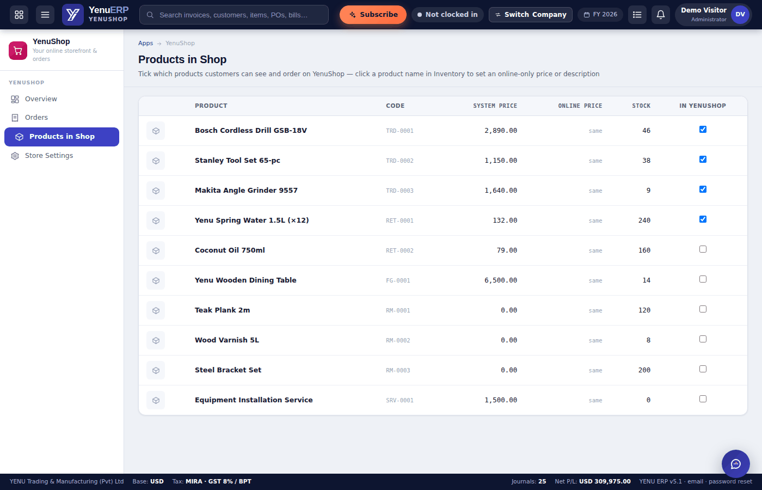Image resolution: width=762 pixels, height=490 pixels.
Task: Tick Yenu Wooden Dining Table for YenuShop
Action: (x=703, y=279)
